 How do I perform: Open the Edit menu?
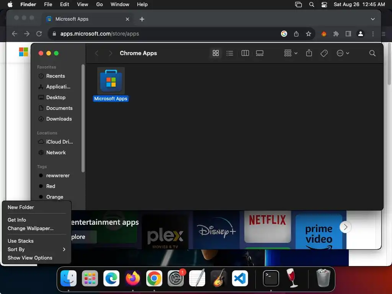coord(64,5)
